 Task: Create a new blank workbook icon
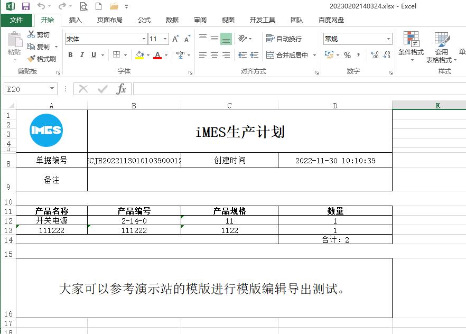pos(98,6)
